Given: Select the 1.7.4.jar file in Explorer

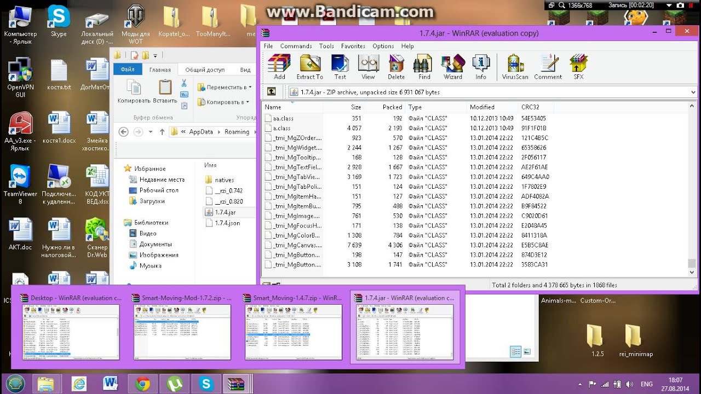Looking at the screenshot, I should pyautogui.click(x=220, y=212).
